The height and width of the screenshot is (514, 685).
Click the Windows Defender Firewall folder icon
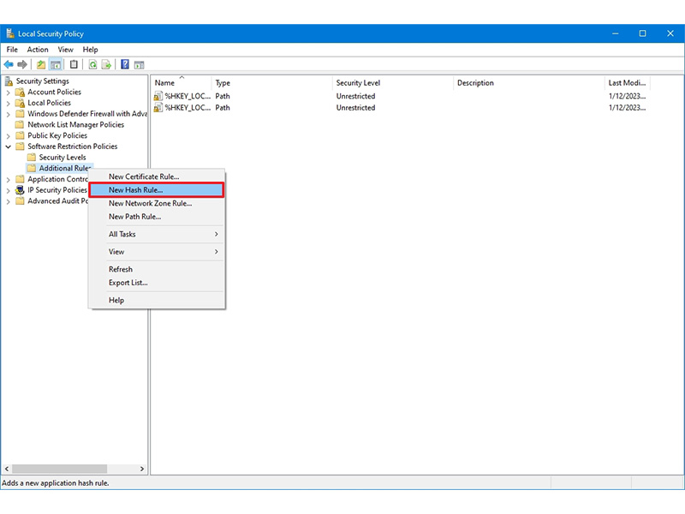(x=20, y=114)
